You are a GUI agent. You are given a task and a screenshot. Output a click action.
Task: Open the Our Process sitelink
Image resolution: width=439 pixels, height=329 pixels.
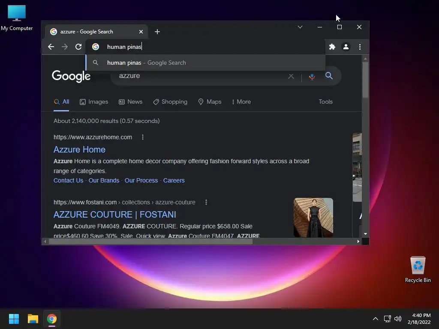tap(141, 180)
